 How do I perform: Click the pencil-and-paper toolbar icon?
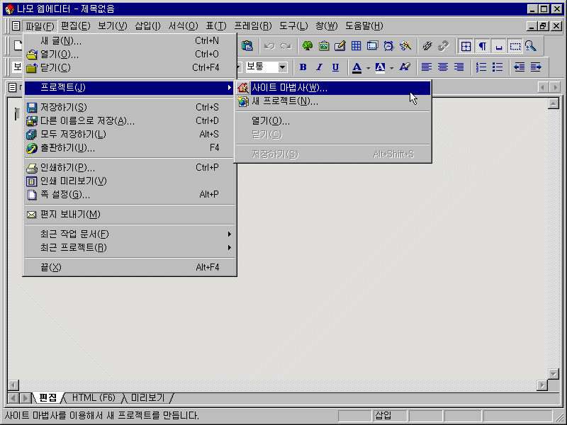point(340,46)
